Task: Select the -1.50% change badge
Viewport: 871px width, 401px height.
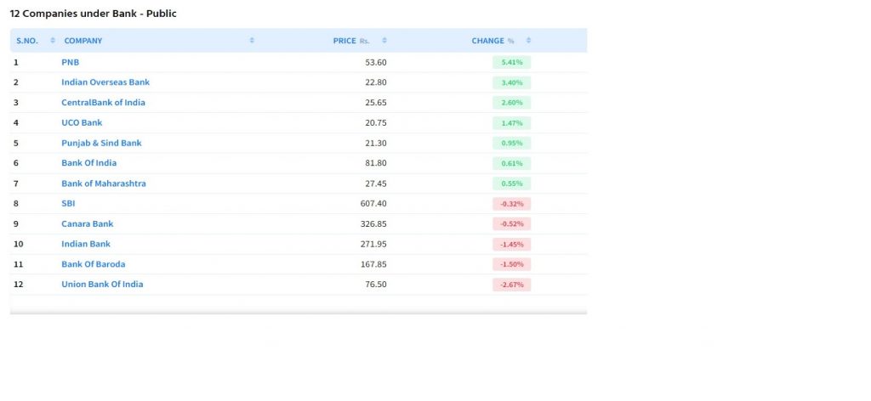Action: pyautogui.click(x=511, y=264)
